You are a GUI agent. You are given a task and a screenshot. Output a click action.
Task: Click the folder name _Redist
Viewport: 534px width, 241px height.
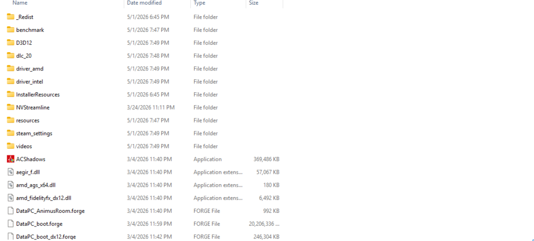tap(25, 17)
